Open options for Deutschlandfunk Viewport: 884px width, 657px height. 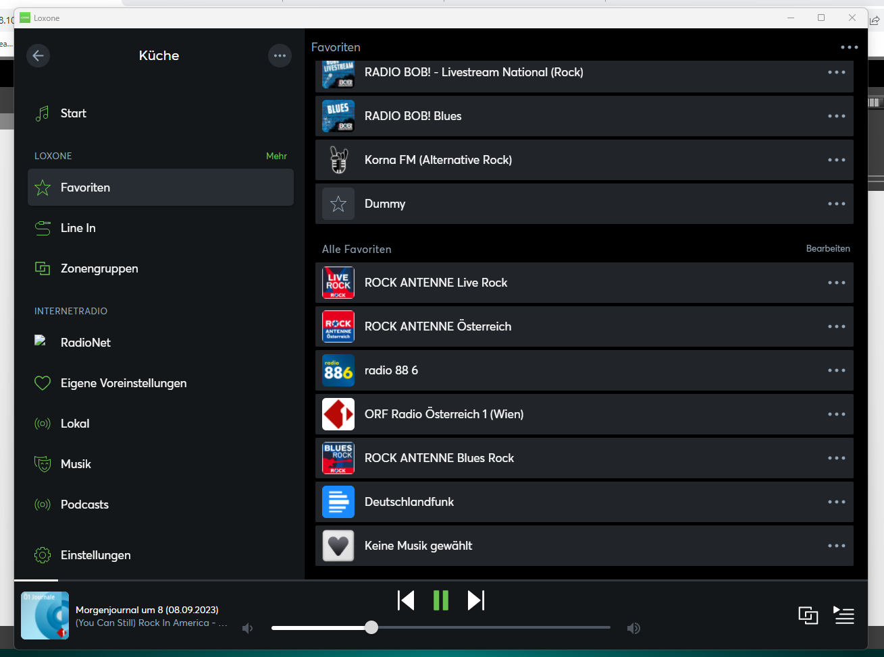click(x=837, y=502)
